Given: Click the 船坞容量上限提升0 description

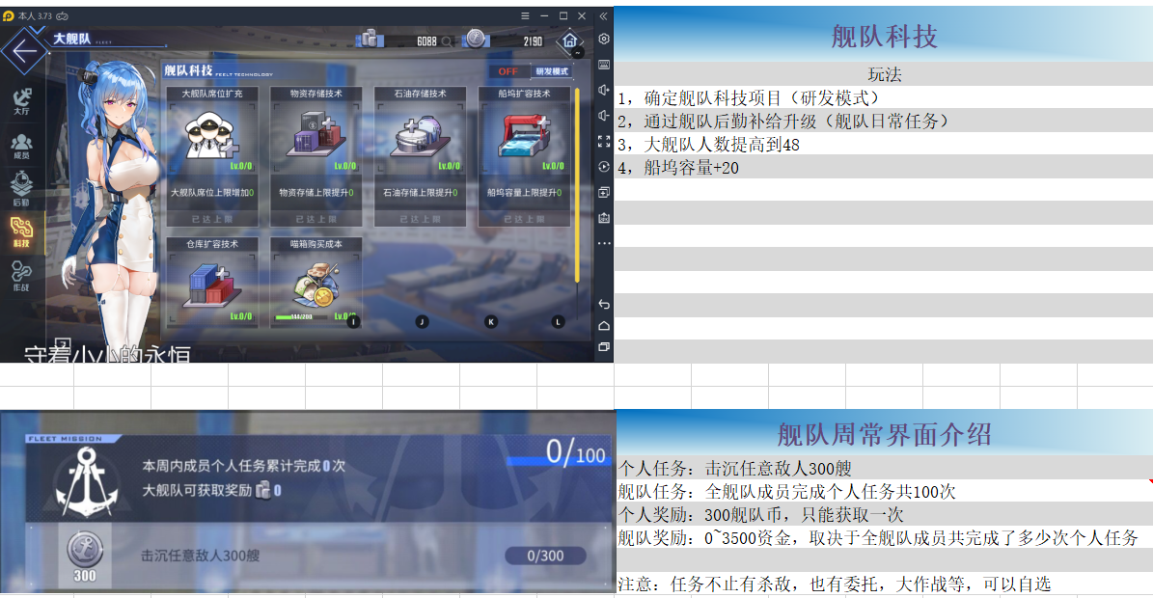Looking at the screenshot, I should [x=524, y=193].
